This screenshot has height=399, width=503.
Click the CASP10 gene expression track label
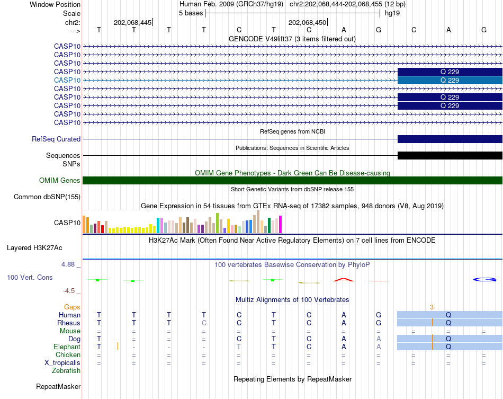coord(67,223)
